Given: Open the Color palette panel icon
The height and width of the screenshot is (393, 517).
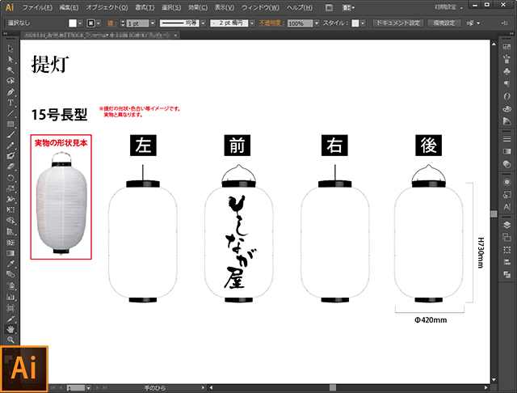Looking at the screenshot, I should coord(506,108).
